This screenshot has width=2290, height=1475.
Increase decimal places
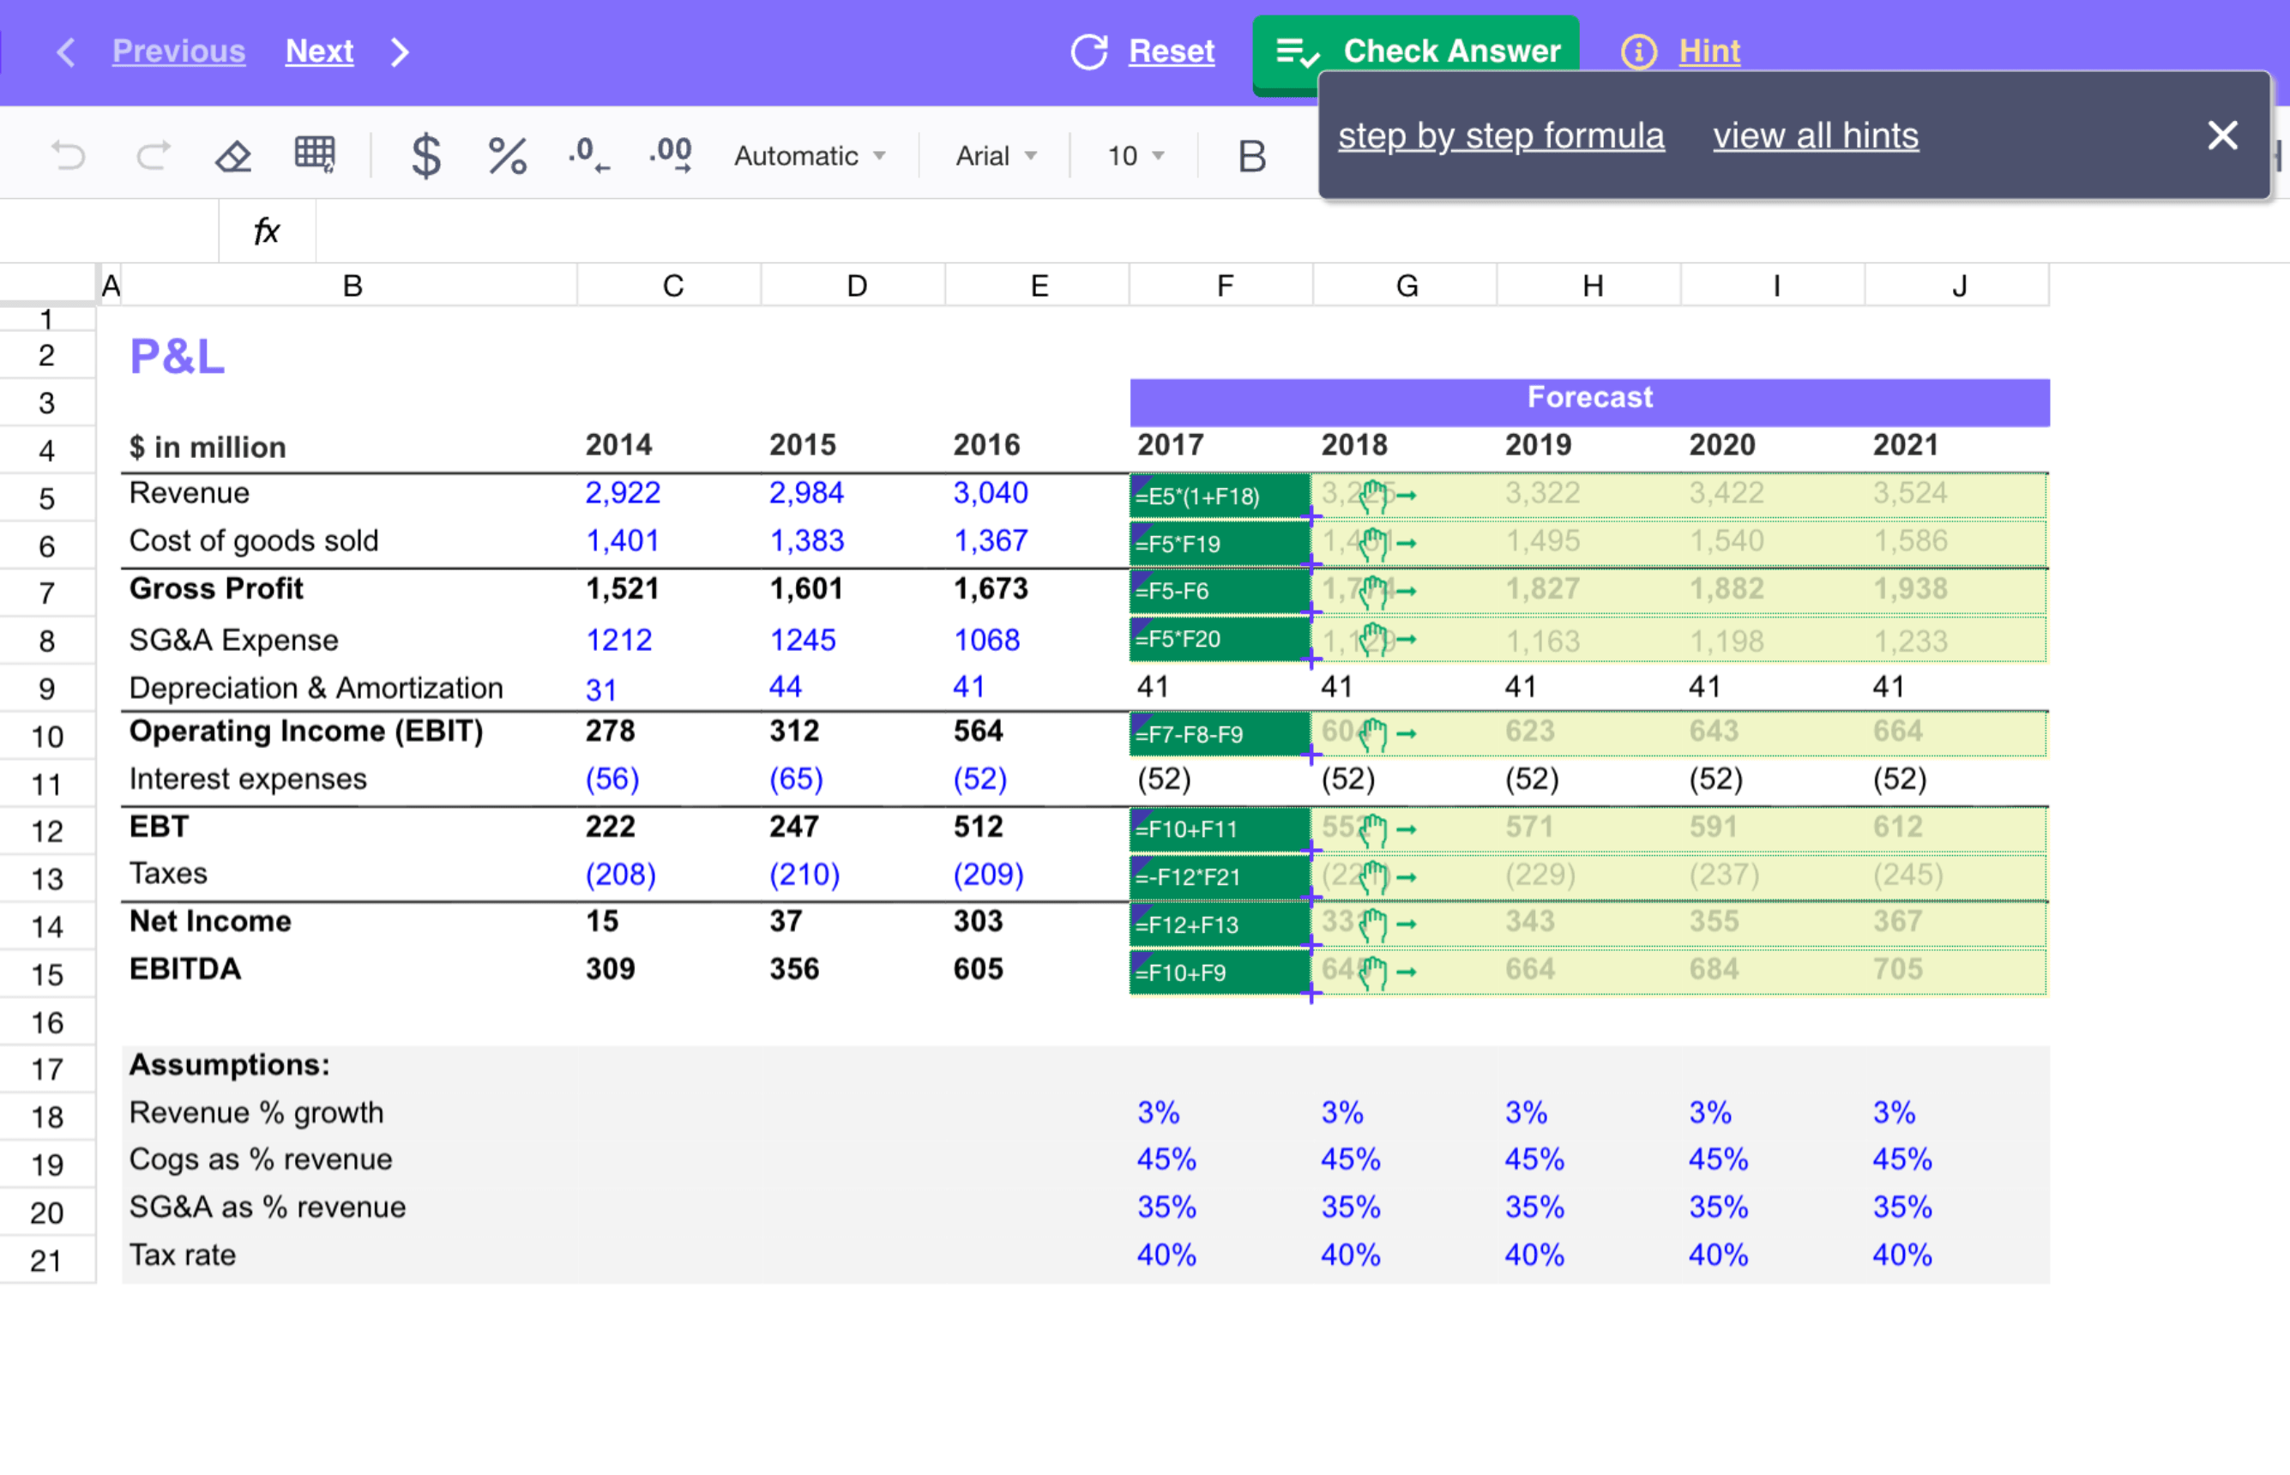670,155
